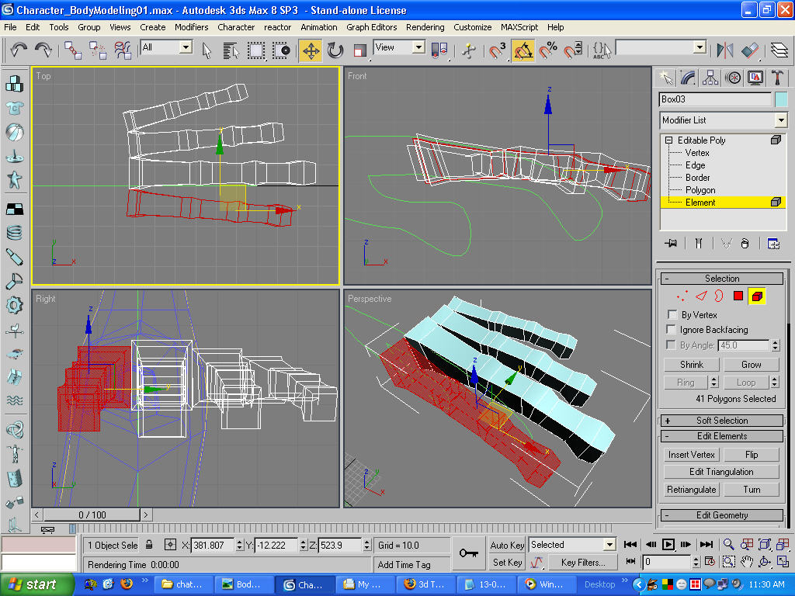Screen dimensions: 795x596
Task: Click Configure Modifier Sets icon
Action: pos(773,244)
